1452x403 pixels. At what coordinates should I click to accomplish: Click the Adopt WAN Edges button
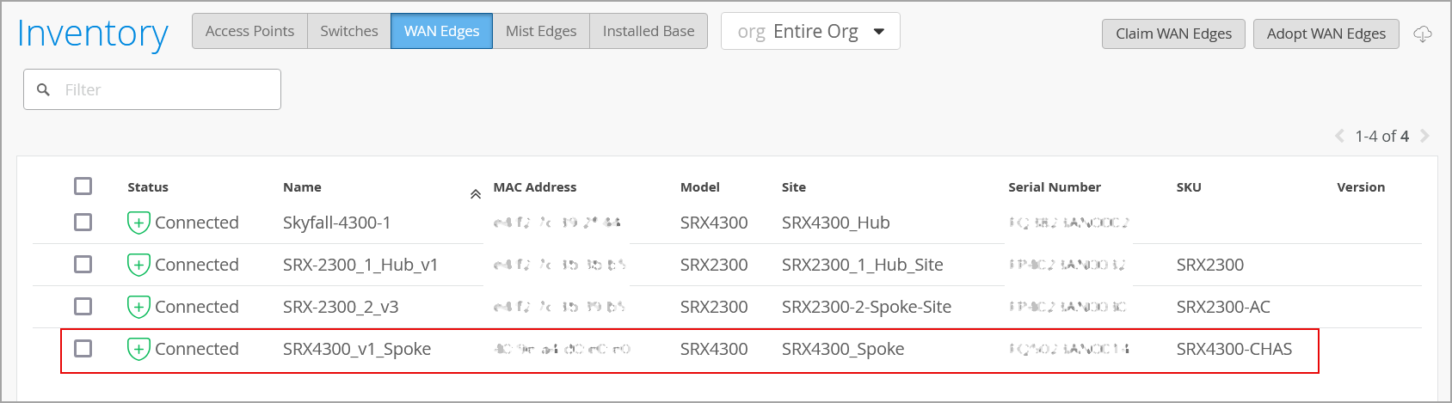pos(1326,34)
